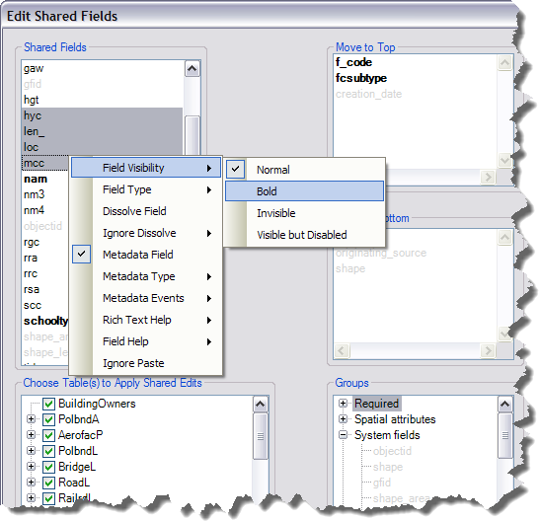539x521 pixels.
Task: Open the Field Visibility submenu
Action: tap(146, 168)
